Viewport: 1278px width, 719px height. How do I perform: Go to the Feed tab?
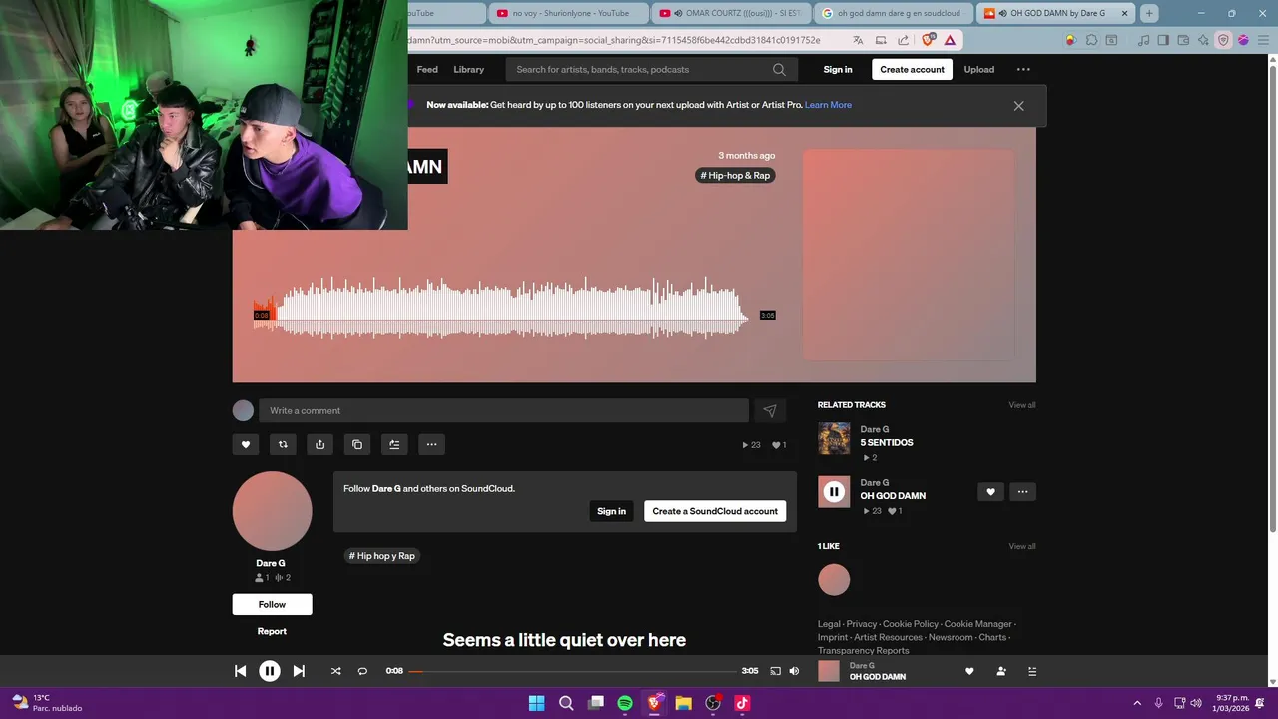[x=427, y=69]
